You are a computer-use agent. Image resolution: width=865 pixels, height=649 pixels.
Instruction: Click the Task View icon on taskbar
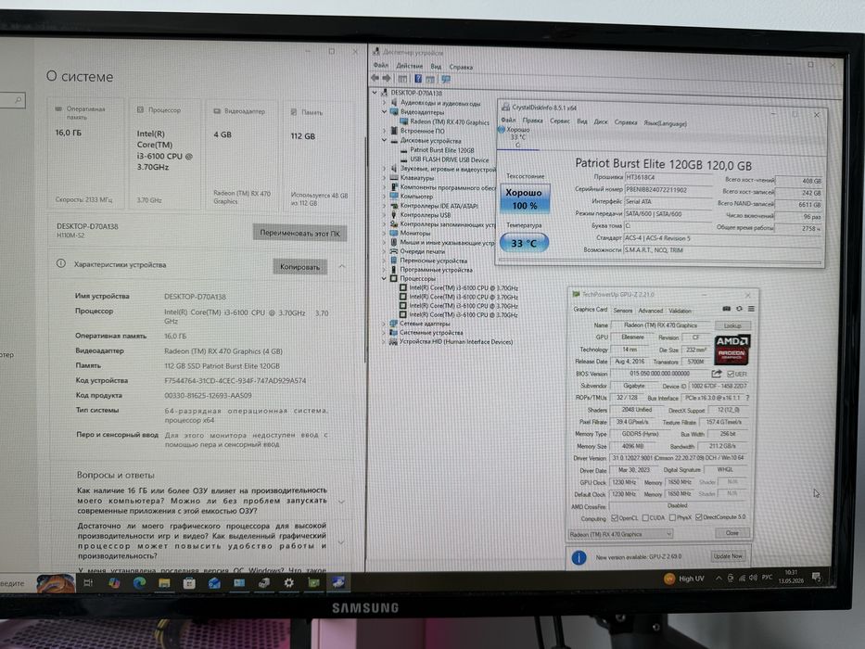point(88,583)
